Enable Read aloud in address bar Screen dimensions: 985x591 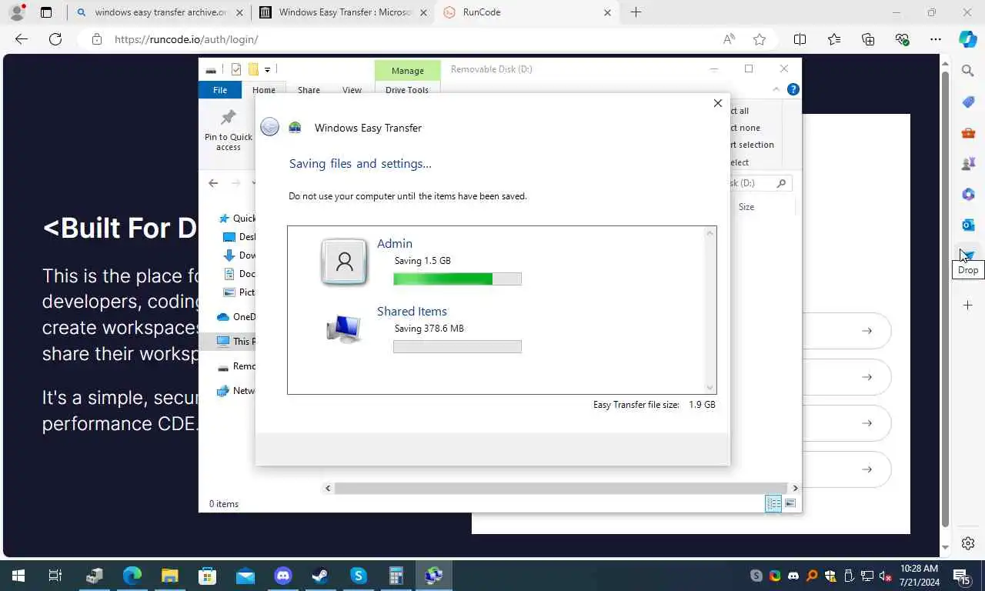coord(729,39)
